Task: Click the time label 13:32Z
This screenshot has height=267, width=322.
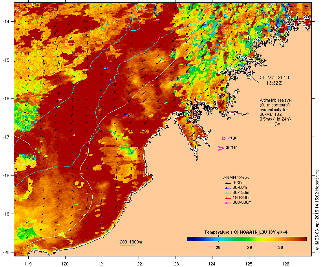Action: tap(274, 83)
